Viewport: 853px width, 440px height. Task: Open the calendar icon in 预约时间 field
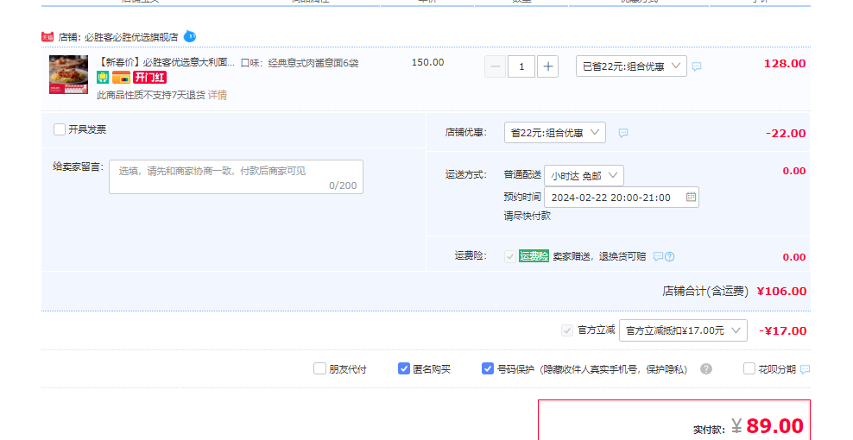tap(691, 197)
